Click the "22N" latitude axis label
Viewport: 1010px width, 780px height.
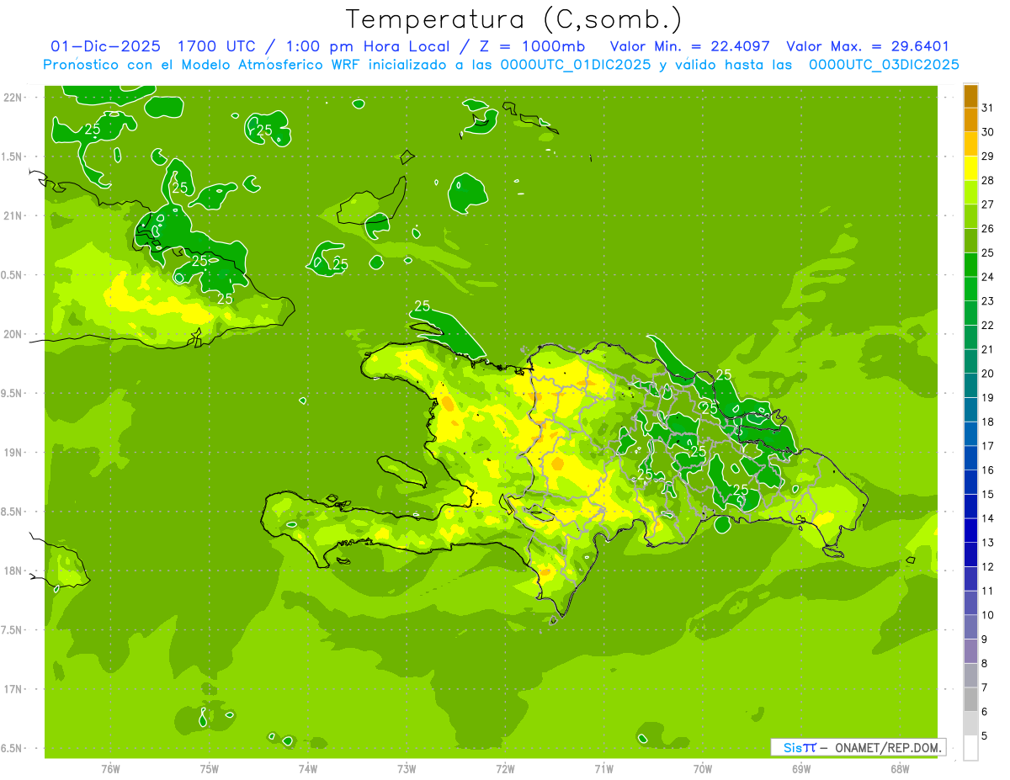pos(14,97)
